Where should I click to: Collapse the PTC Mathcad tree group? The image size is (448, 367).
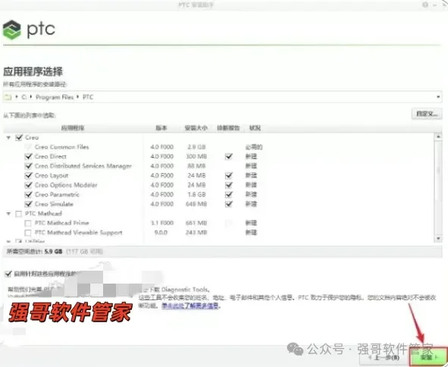(8, 214)
